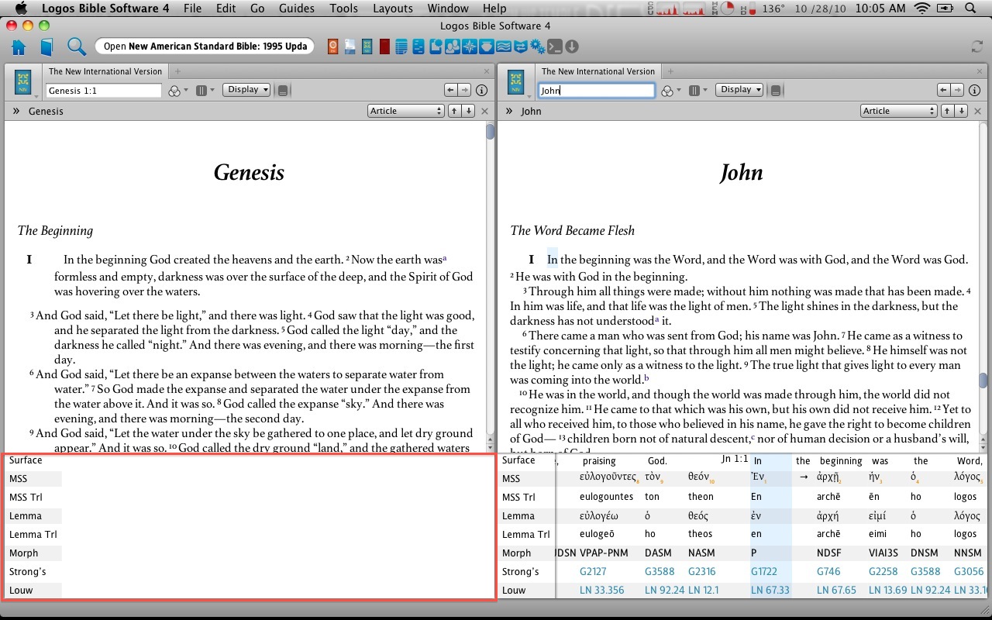Click inside the John reference input box
The width and height of the screenshot is (992, 620).
[x=597, y=89]
